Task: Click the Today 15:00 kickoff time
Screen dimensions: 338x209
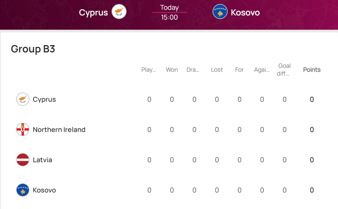Action: click(169, 12)
